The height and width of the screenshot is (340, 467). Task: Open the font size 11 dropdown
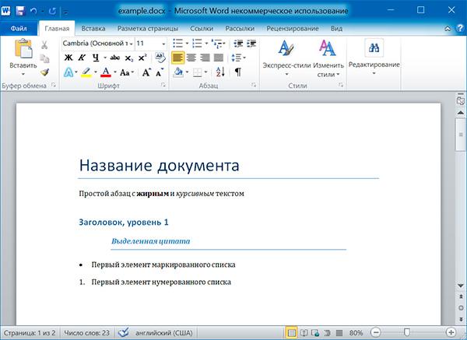click(152, 44)
